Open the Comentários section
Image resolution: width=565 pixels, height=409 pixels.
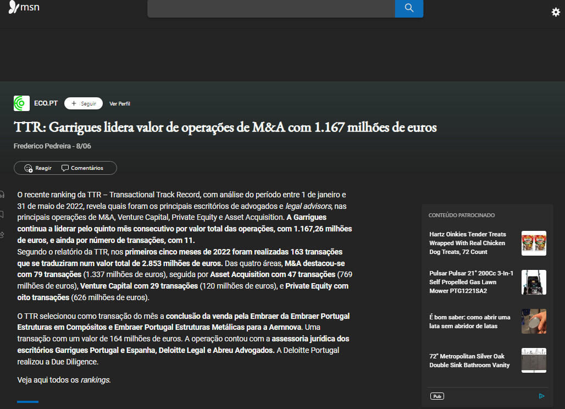pos(82,168)
